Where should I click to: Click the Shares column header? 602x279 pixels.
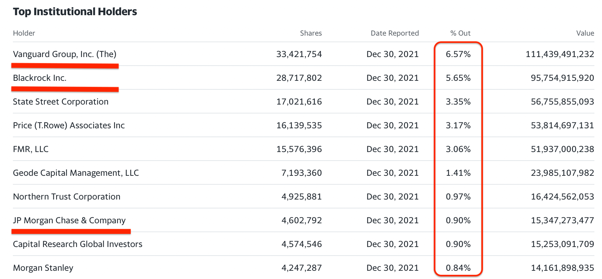pos(311,33)
